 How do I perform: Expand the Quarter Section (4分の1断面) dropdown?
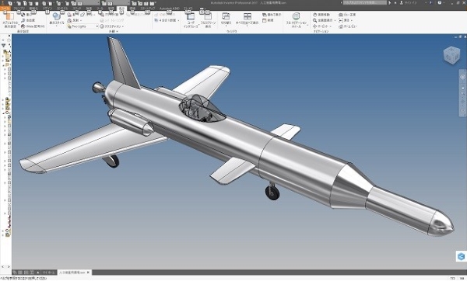pos(167,20)
